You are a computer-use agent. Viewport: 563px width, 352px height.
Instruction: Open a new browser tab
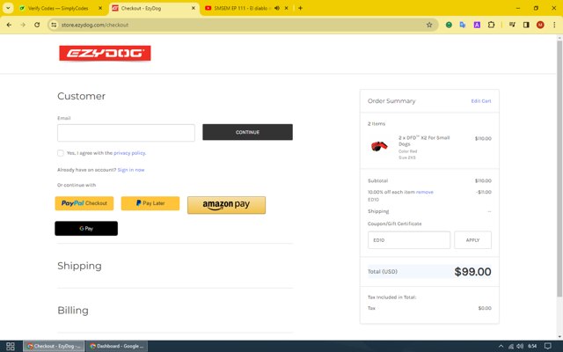pyautogui.click(x=300, y=8)
